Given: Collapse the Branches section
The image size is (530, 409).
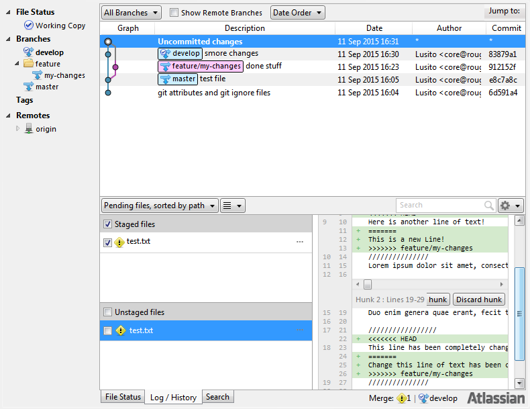Looking at the screenshot, I should click(x=8, y=39).
